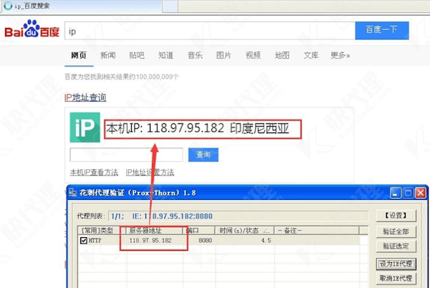Open the 地图 (Map) tab
The height and width of the screenshot is (288, 430).
click(282, 55)
